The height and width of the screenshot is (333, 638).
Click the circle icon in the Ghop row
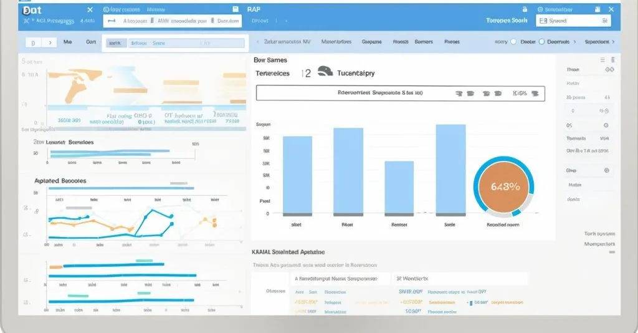pyautogui.click(x=607, y=171)
